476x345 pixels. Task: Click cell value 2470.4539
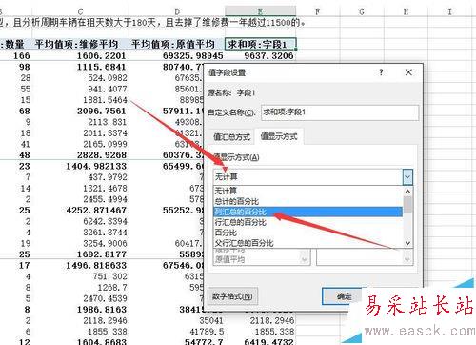pos(105,298)
